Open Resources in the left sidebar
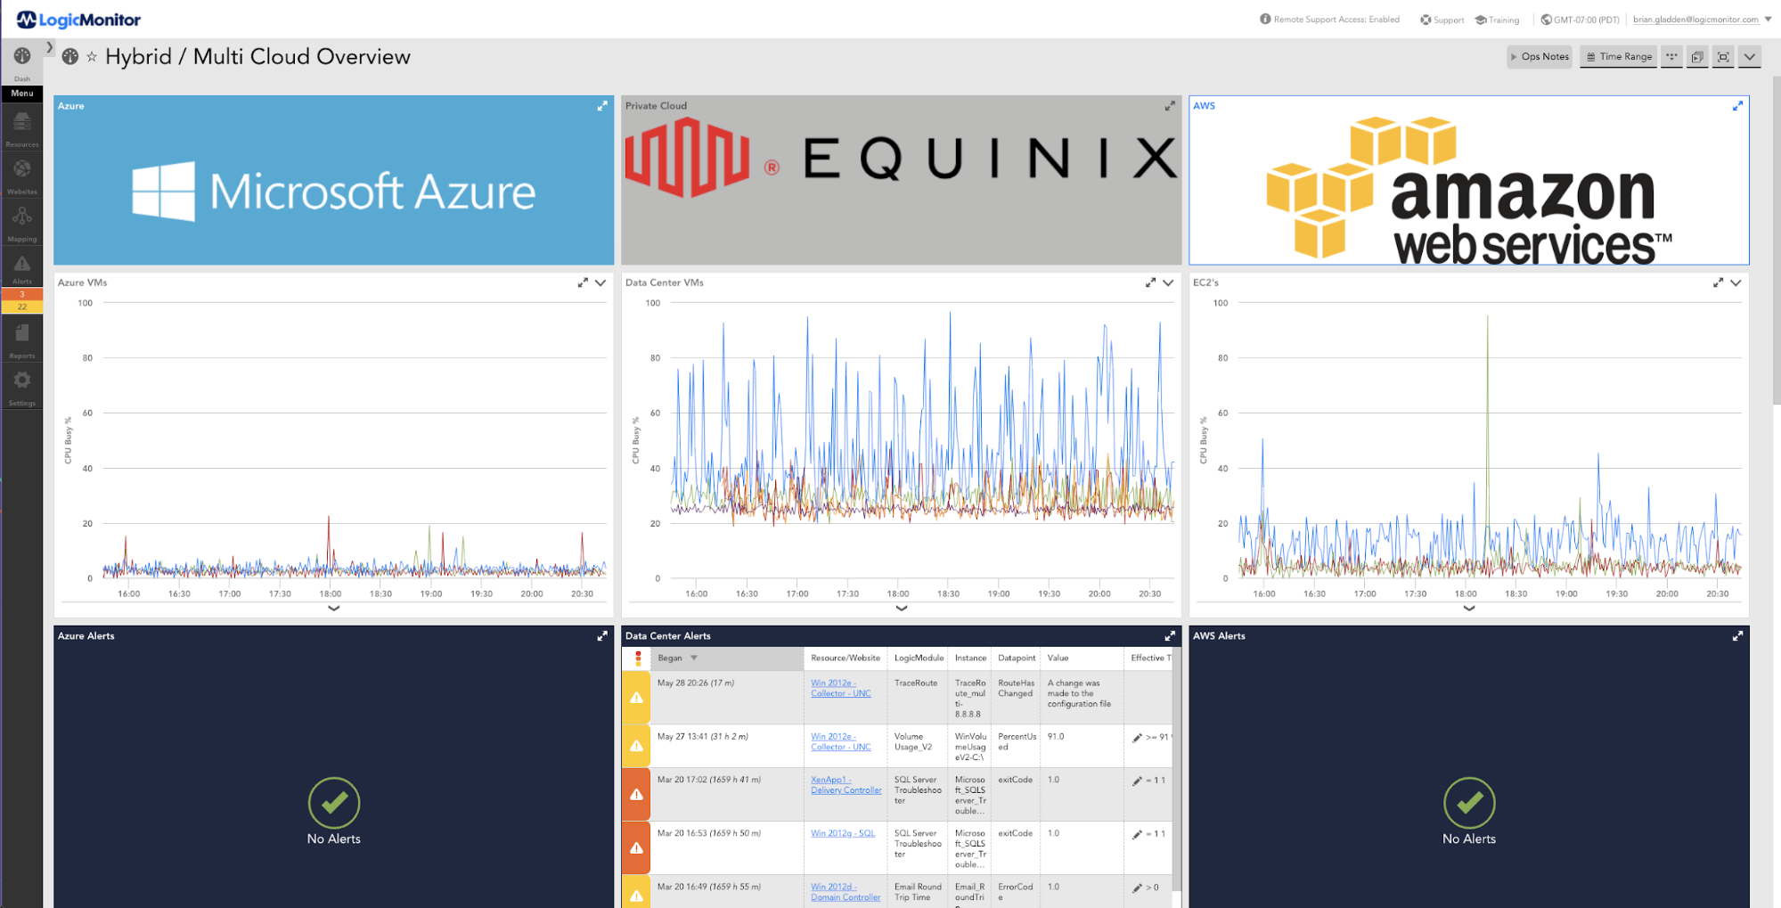 (x=22, y=127)
